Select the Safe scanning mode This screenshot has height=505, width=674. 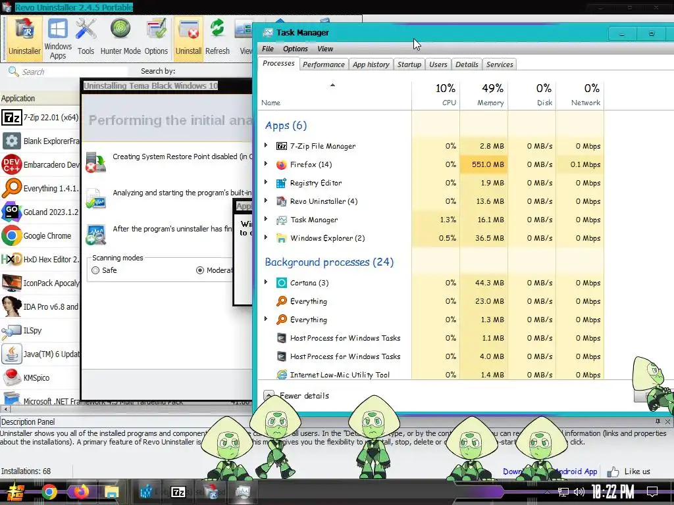[x=104, y=270]
